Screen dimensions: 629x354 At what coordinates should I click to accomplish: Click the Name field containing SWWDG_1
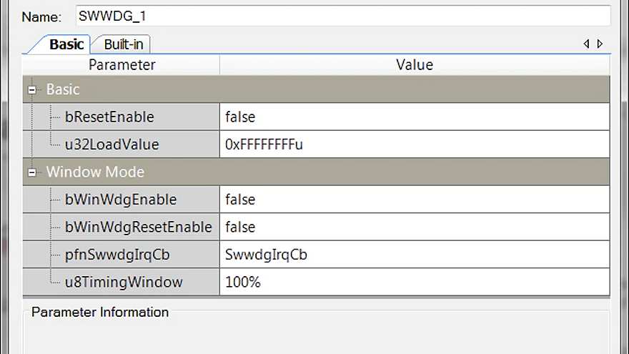coord(343,16)
